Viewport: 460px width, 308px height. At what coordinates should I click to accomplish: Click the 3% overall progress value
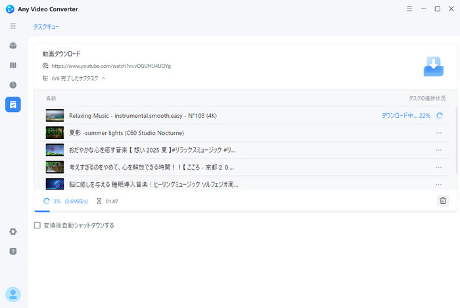pos(57,201)
